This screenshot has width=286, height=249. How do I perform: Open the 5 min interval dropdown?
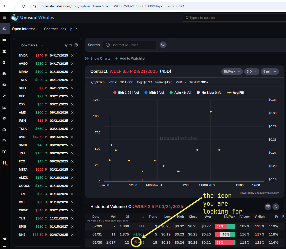point(270,72)
